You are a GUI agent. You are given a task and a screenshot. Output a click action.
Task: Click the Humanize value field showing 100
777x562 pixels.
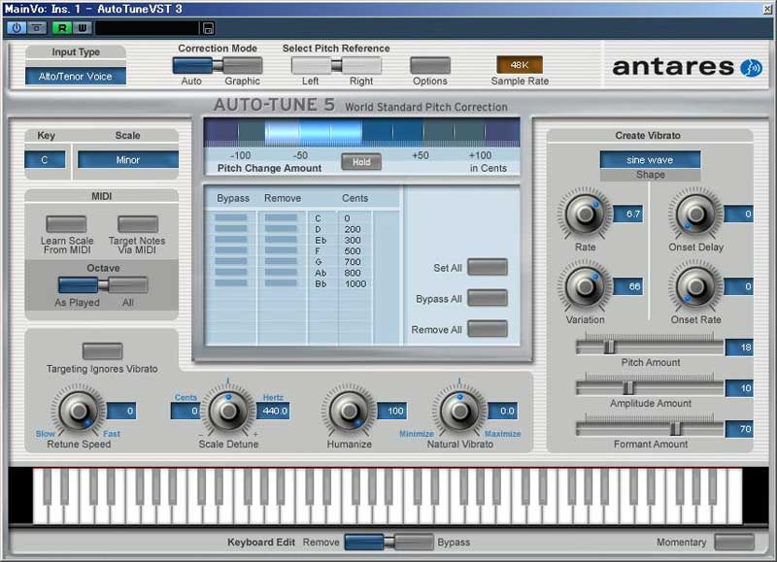392,411
